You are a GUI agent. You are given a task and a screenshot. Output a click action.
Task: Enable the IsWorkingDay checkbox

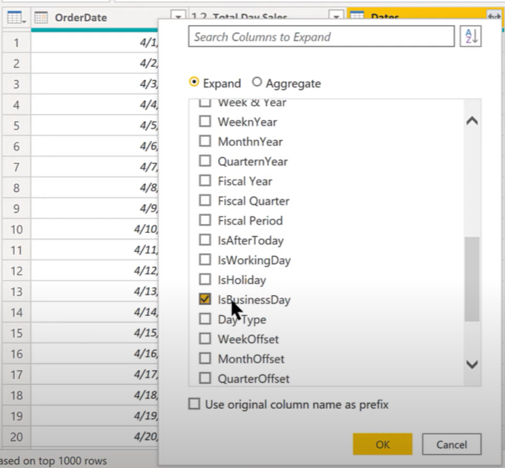pyautogui.click(x=205, y=260)
